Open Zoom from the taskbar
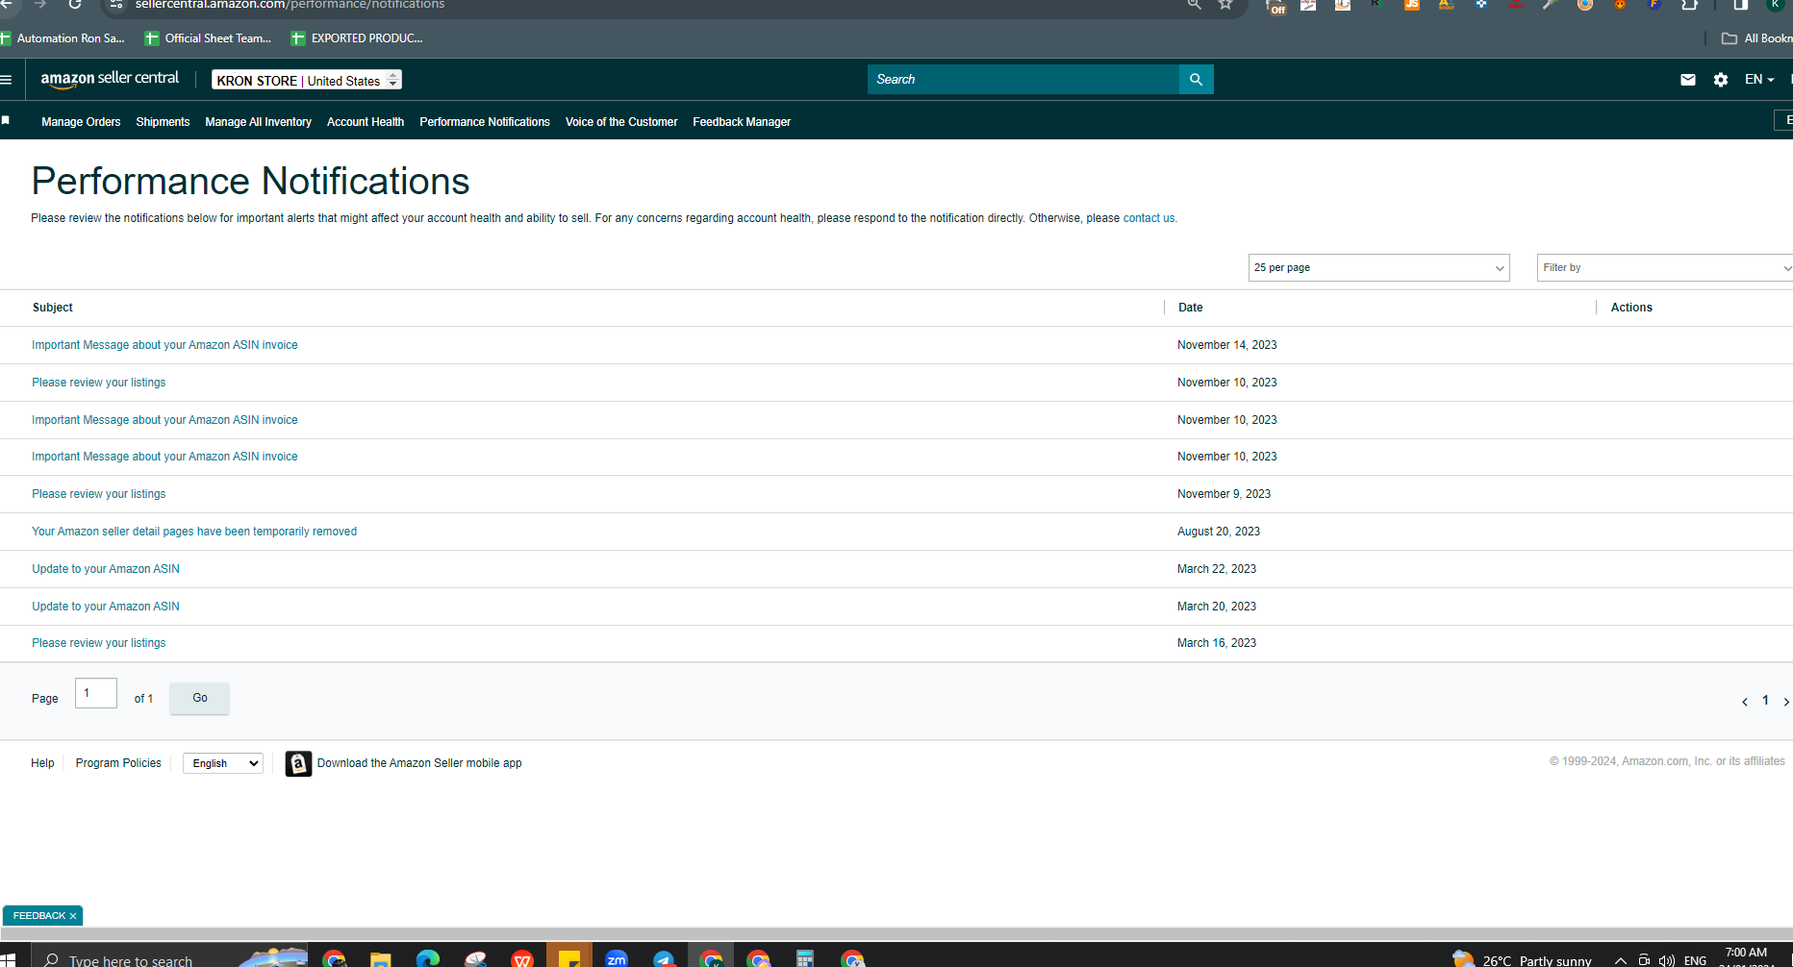Viewport: 1793px width, 967px height. tap(617, 958)
